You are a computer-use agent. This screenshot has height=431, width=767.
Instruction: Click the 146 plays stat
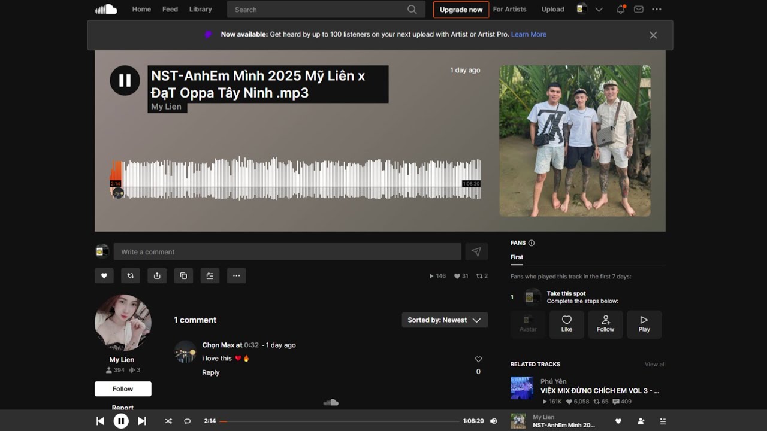point(437,276)
